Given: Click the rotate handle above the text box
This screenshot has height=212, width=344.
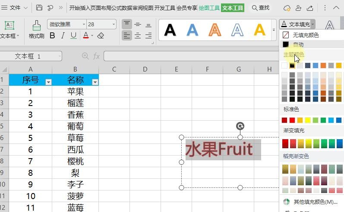Looking at the screenshot, I should 240,126.
